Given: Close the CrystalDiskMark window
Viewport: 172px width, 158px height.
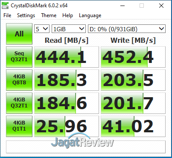Looking at the screenshot, I should [x=161, y=6].
